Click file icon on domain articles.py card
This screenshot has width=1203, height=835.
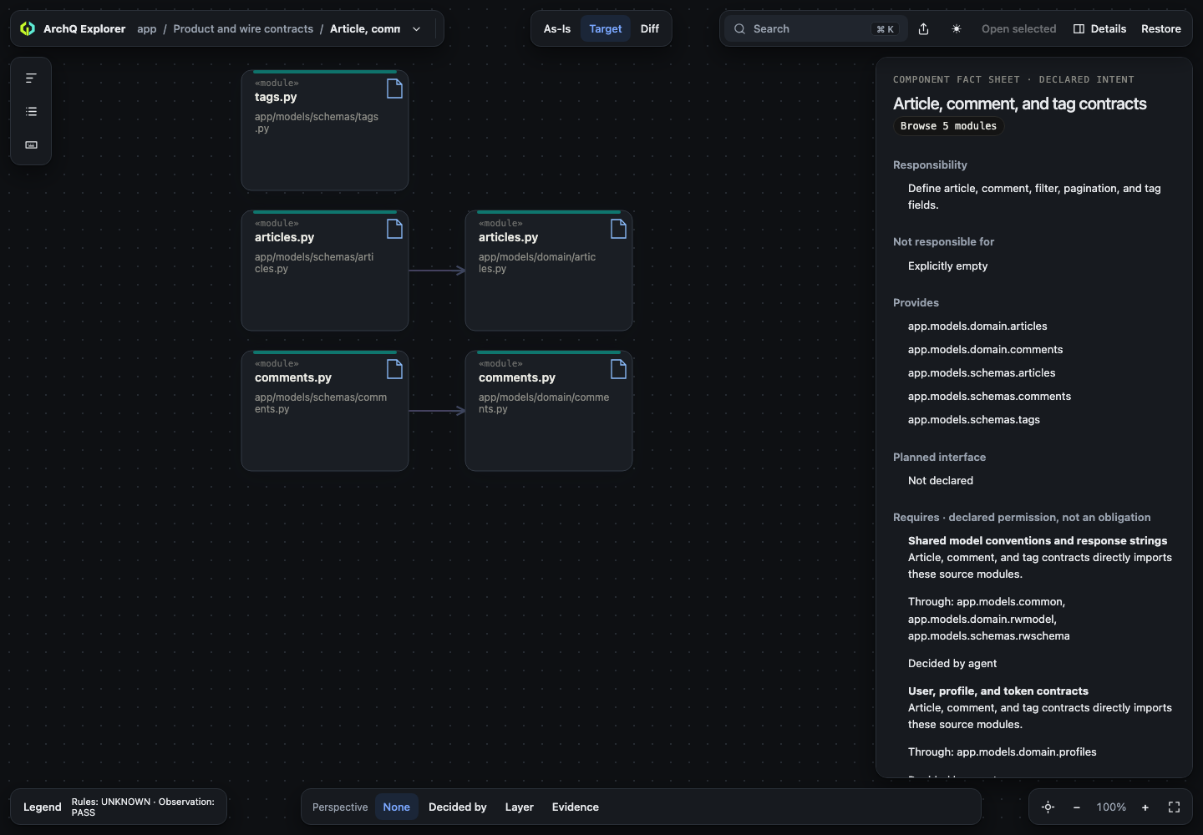[618, 229]
